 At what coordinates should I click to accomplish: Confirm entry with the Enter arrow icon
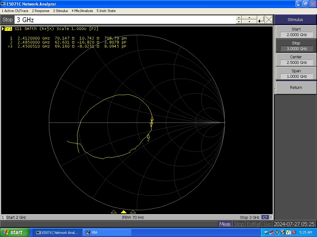pyautogui.click(x=261, y=20)
